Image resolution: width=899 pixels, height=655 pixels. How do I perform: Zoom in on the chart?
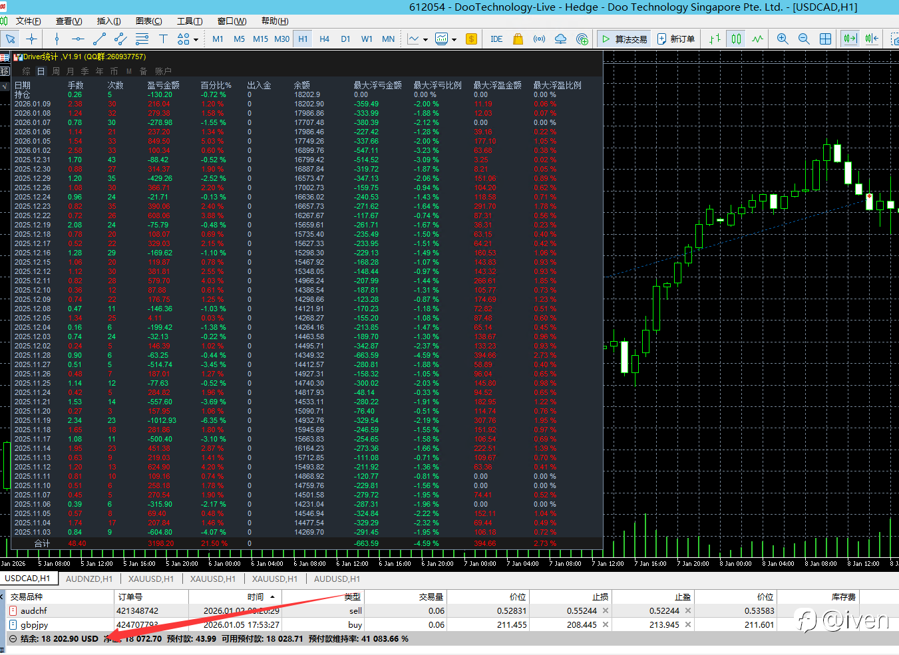click(x=783, y=39)
